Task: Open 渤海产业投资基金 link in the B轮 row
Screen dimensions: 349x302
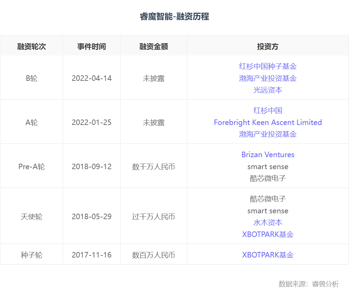Action: pyautogui.click(x=268, y=78)
